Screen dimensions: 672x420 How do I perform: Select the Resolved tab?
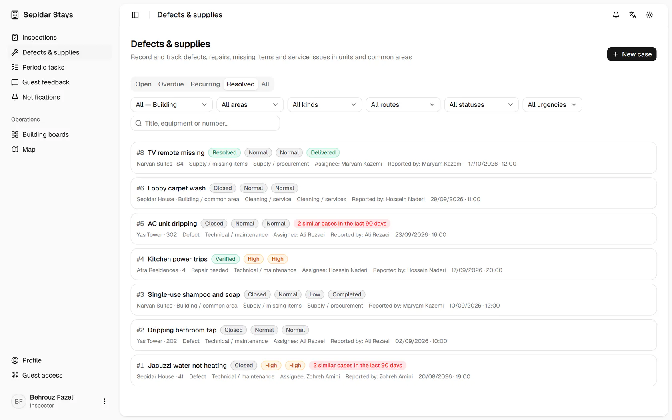coord(240,84)
